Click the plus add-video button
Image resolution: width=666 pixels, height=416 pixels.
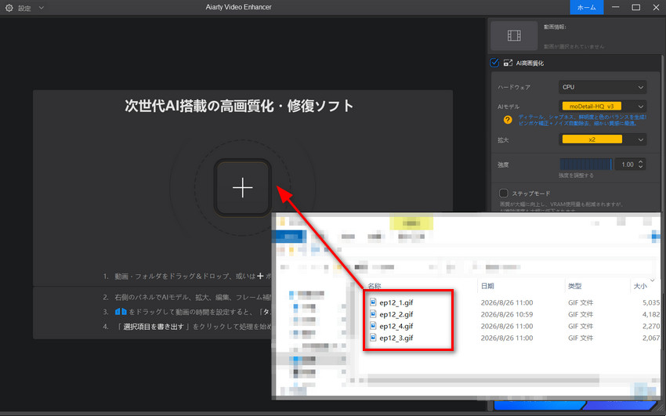point(243,187)
